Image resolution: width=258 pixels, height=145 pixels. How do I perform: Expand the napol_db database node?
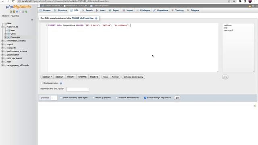[x=2, y=48]
